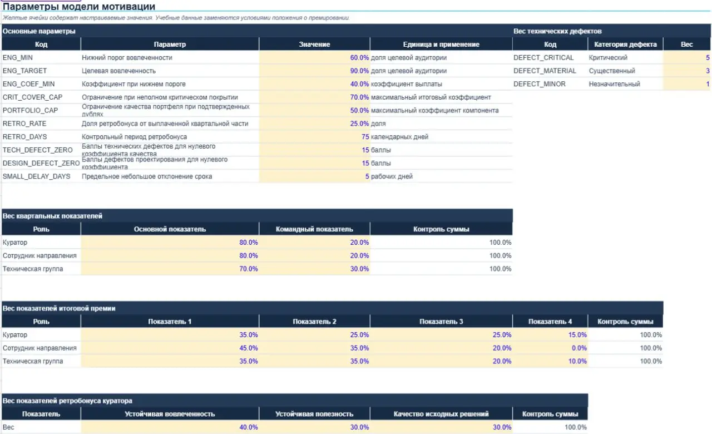Image resolution: width=712 pixels, height=434 pixels.
Task: Select the DEFECT_CRITICAL weight cell 5
Action: (687, 58)
